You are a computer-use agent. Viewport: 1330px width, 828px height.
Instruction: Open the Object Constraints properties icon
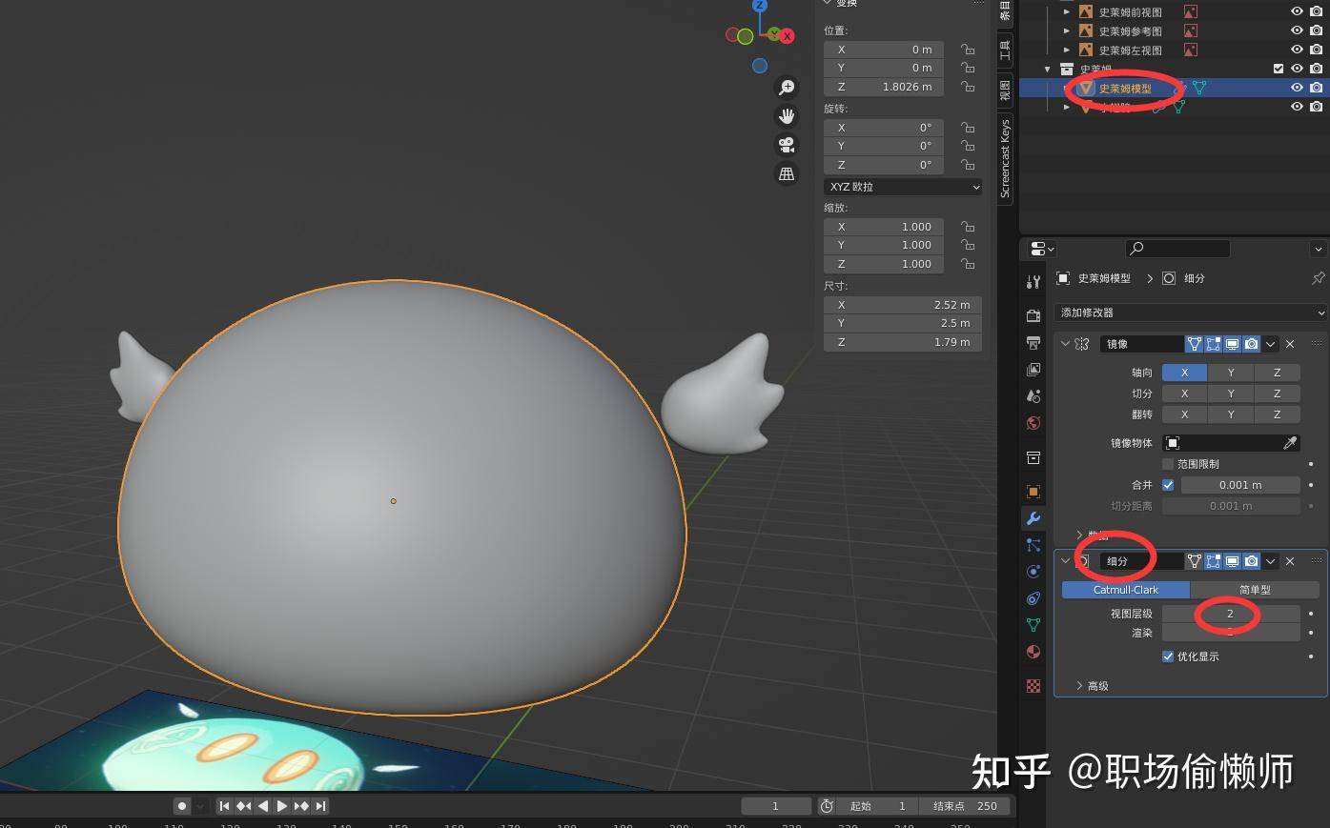(x=1033, y=598)
